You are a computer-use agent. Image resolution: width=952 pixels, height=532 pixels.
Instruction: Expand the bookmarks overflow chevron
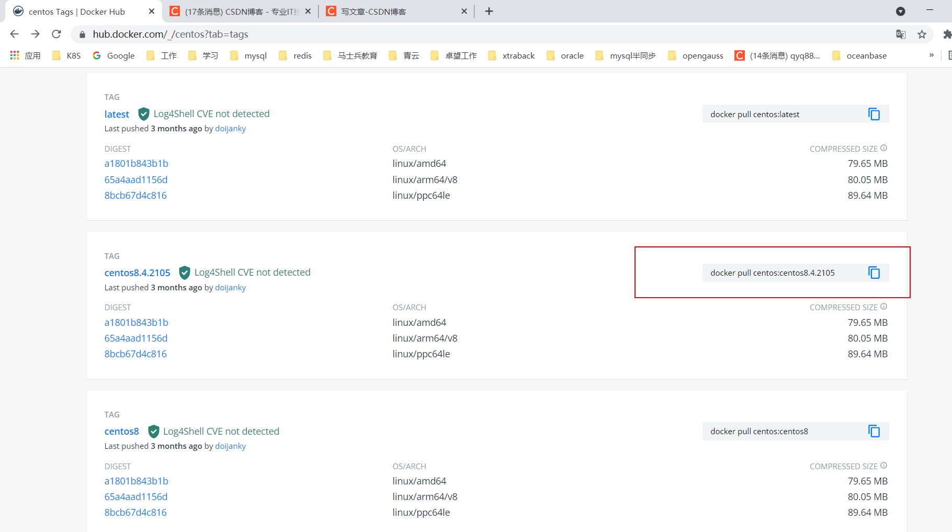(x=932, y=55)
